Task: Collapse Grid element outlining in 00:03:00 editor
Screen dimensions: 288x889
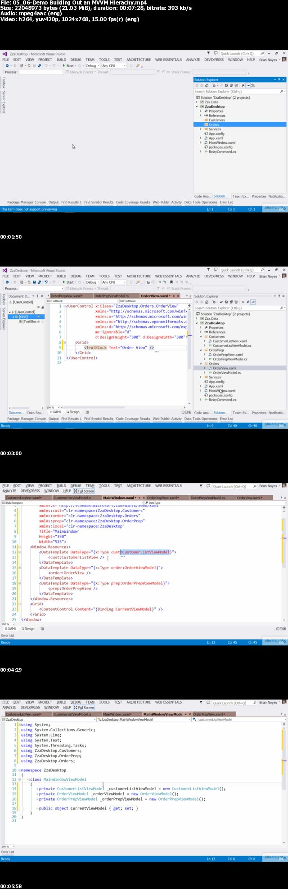Action: coord(64,342)
